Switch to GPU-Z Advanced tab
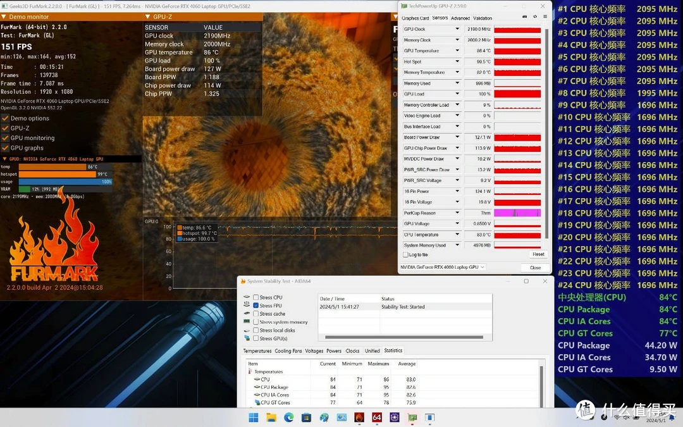Viewport: 683px width, 427px height. [460, 18]
